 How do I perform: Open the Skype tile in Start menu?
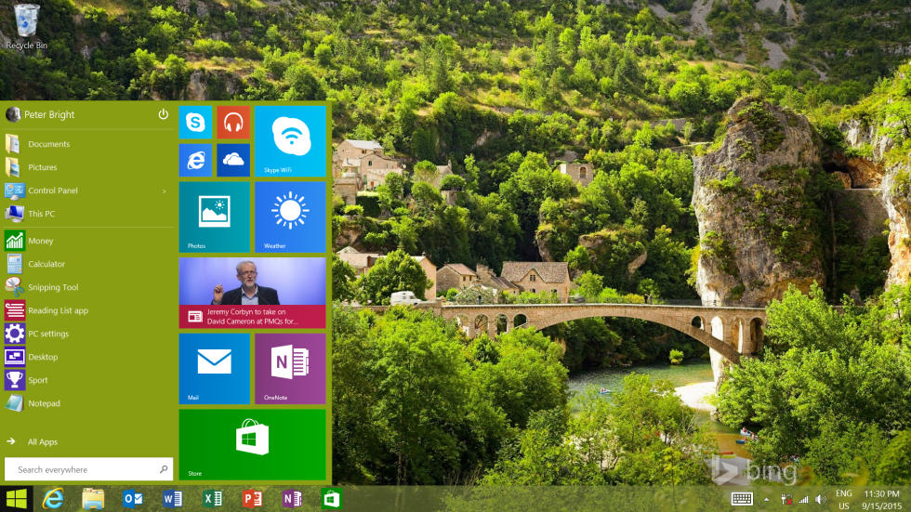pos(195,122)
